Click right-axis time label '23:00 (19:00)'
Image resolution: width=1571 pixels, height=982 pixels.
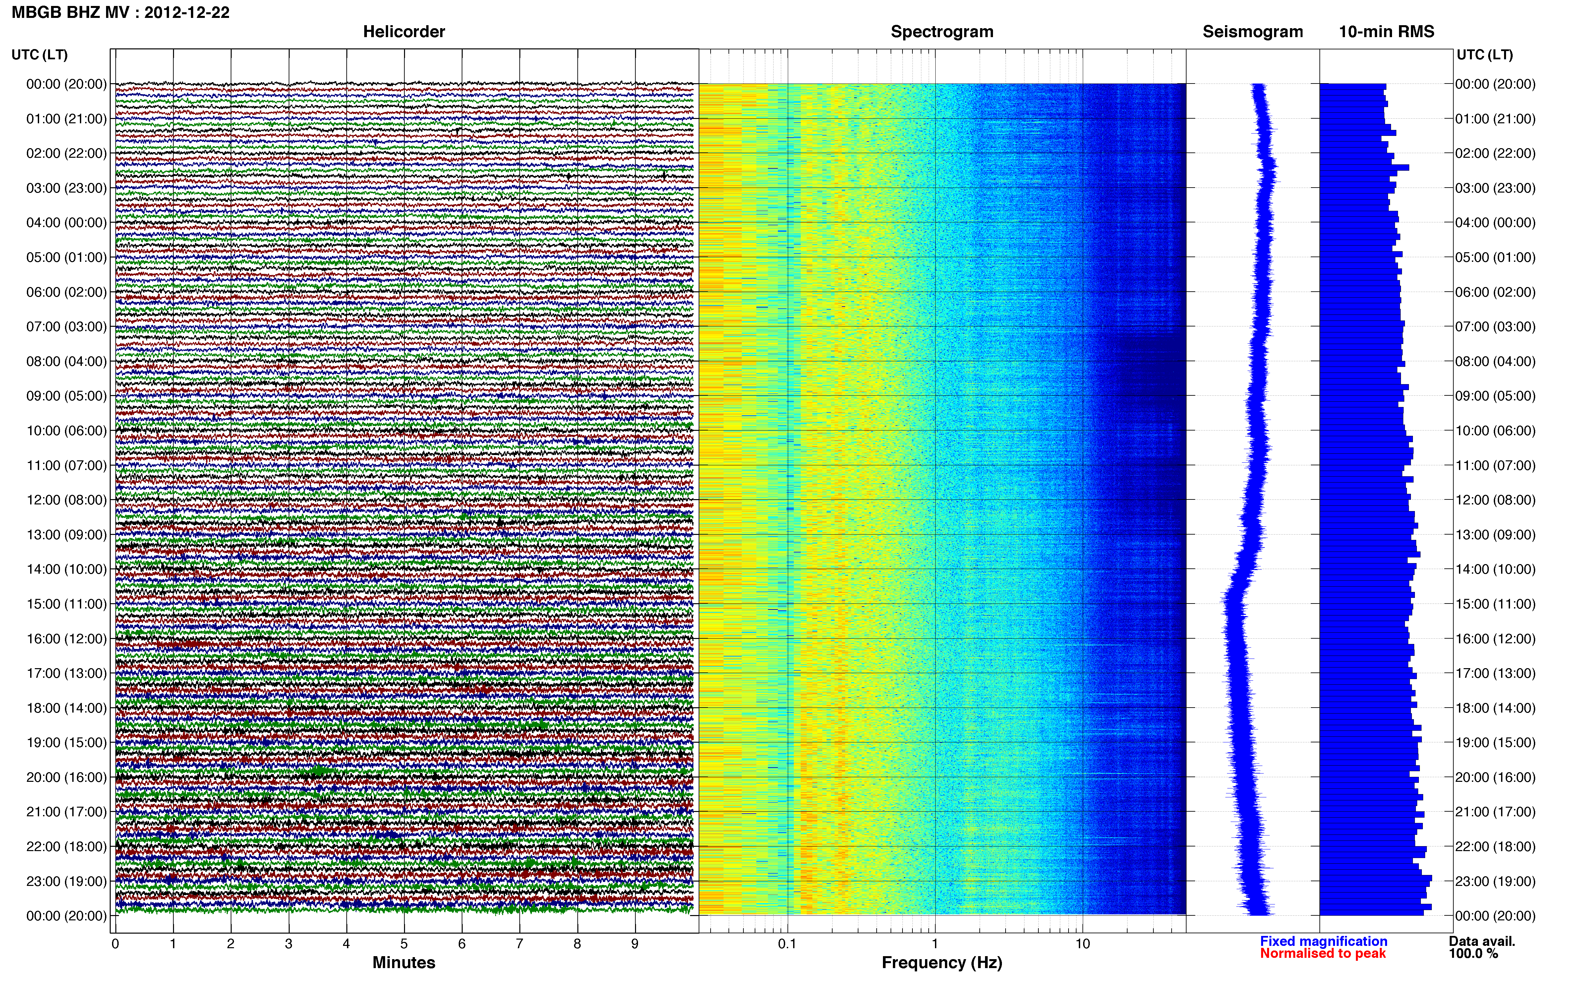(x=1495, y=881)
